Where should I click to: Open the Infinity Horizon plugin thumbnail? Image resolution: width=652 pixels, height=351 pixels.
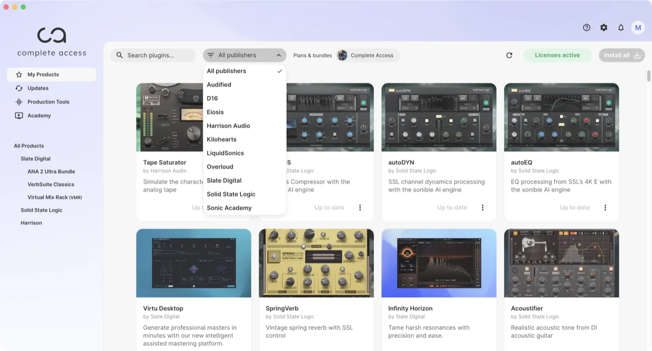[439, 263]
